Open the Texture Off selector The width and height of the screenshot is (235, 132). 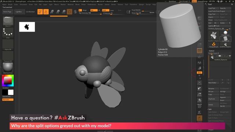[x=8, y=56]
